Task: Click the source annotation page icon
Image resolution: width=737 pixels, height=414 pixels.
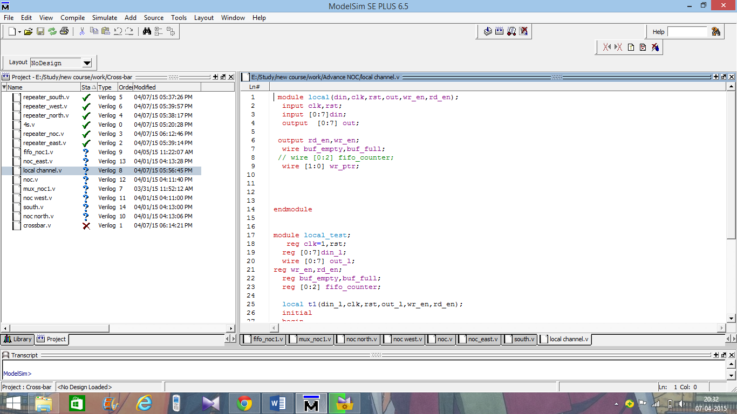Action: click(x=643, y=47)
